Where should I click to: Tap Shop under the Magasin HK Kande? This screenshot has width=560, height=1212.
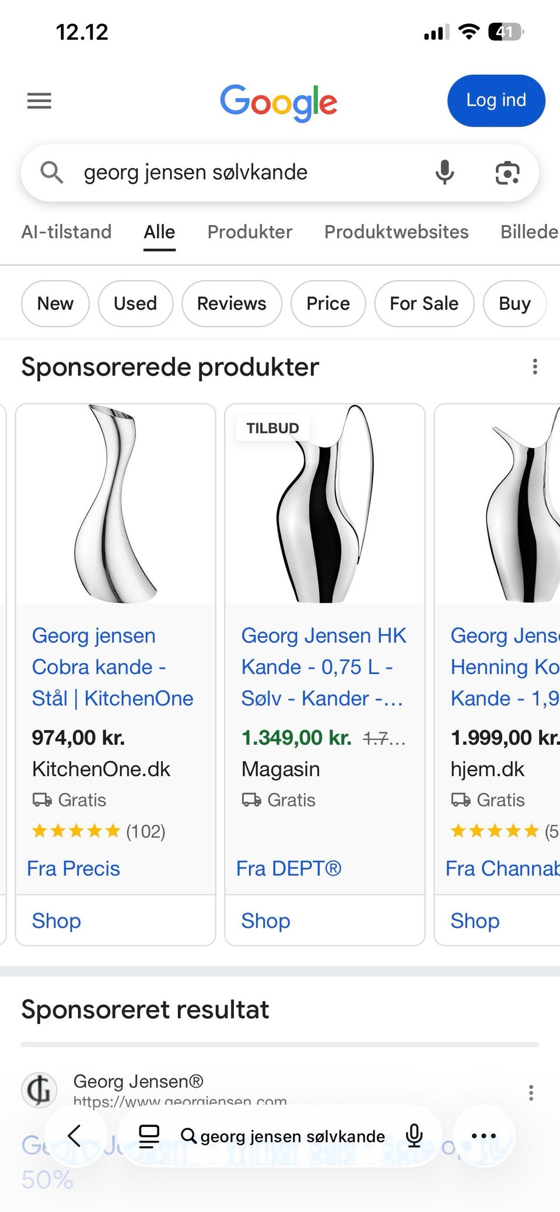pos(266,921)
